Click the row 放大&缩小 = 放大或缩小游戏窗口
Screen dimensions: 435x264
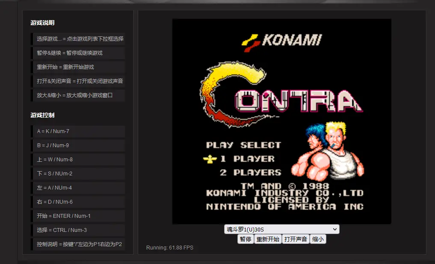pos(78,95)
